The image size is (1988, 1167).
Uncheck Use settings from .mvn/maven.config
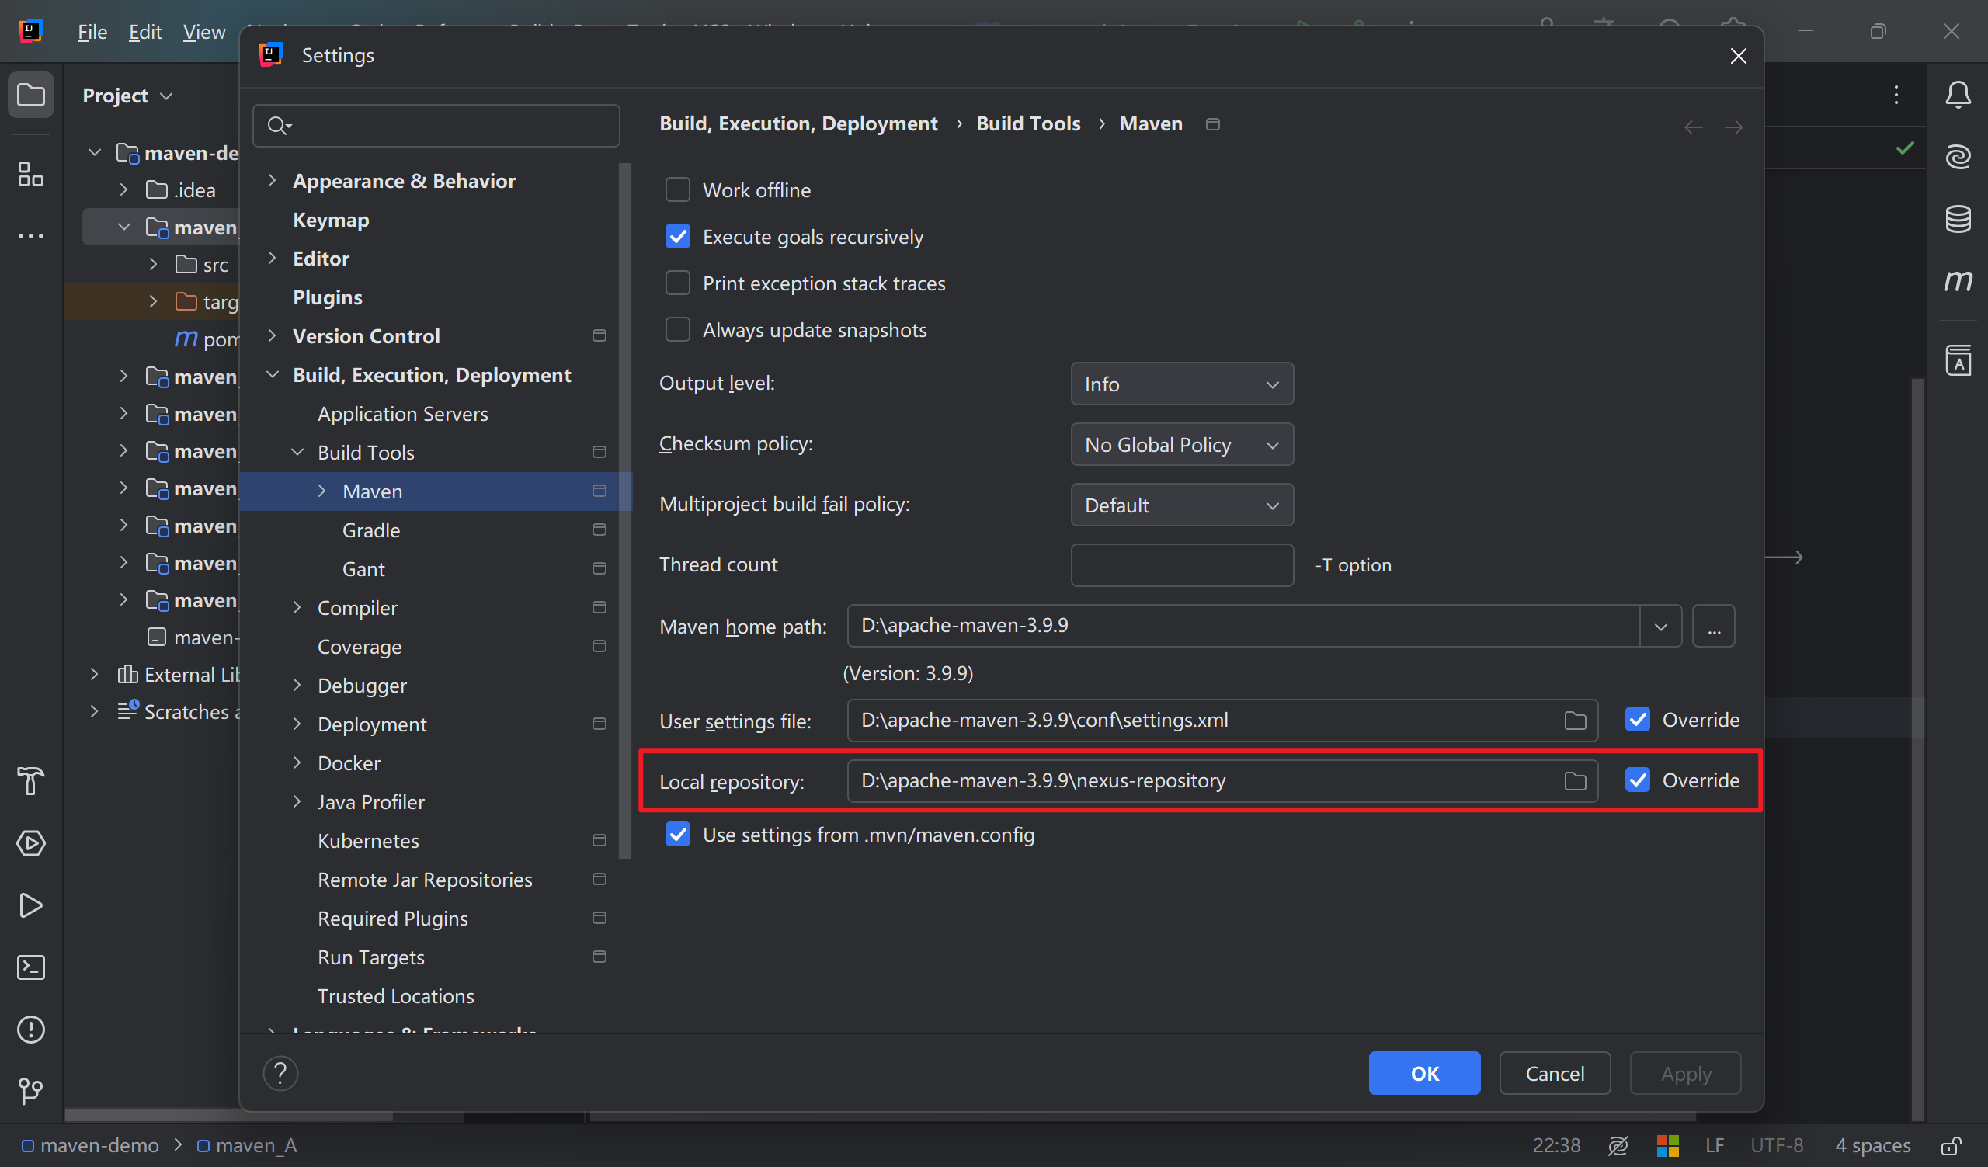pyautogui.click(x=678, y=834)
